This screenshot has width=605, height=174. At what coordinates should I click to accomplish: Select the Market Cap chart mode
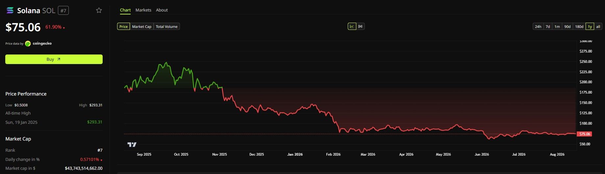142,27
